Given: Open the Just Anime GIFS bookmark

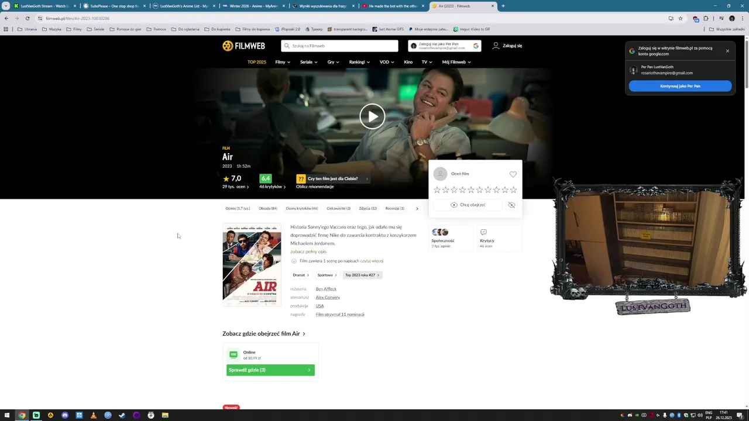Looking at the screenshot, I should pos(388,29).
